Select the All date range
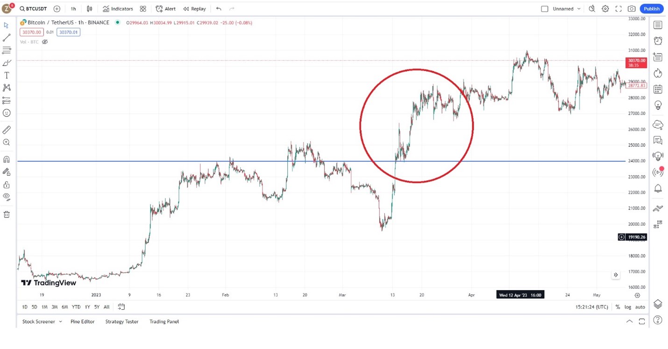 pyautogui.click(x=107, y=307)
